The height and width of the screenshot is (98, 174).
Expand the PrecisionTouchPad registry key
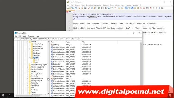pos(27,67)
